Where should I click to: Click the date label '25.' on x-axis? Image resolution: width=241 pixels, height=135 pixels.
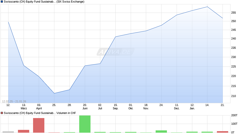(54, 105)
